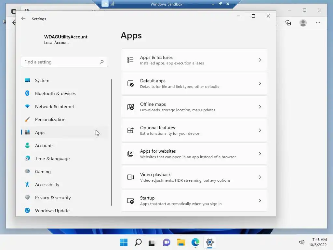
Task: Click the Apps & features list icon
Action: [x=130, y=60]
